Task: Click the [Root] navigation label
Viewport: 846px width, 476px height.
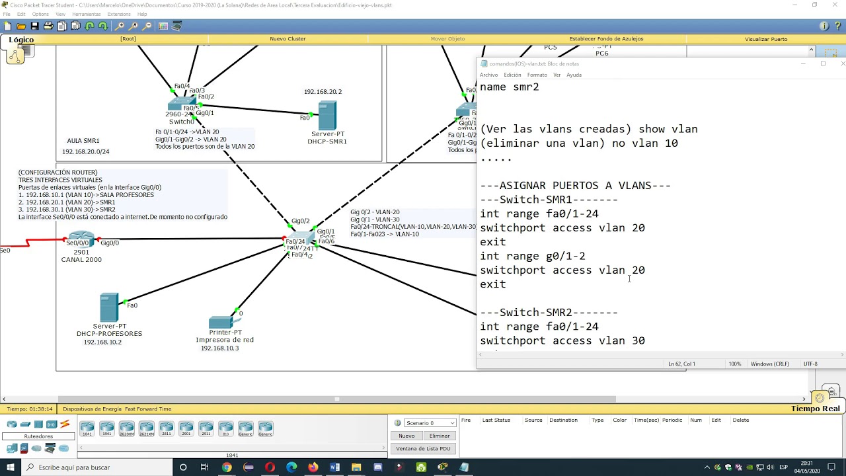Action: 128,39
